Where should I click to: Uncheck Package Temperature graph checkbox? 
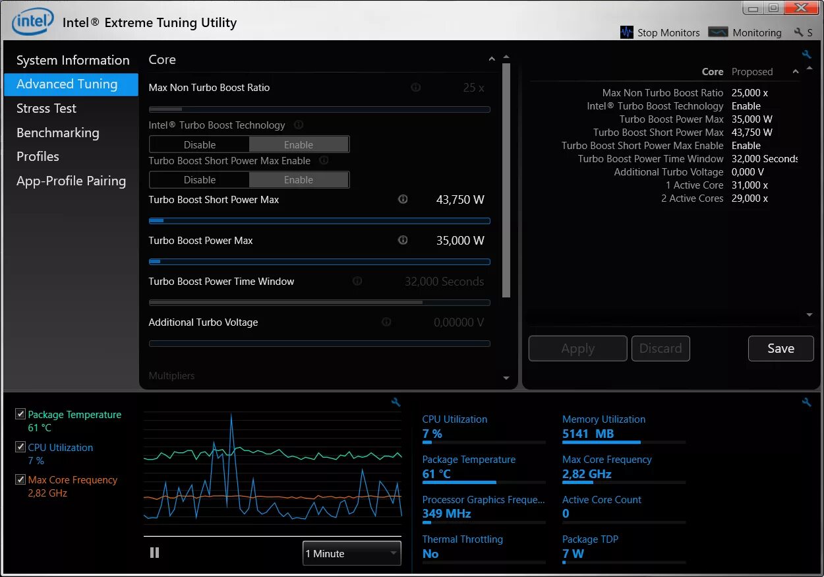(x=20, y=414)
